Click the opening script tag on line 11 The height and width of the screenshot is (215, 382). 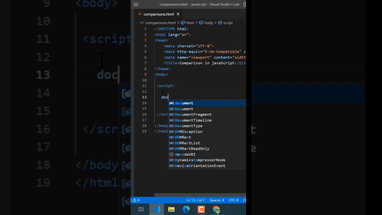[x=166, y=86]
